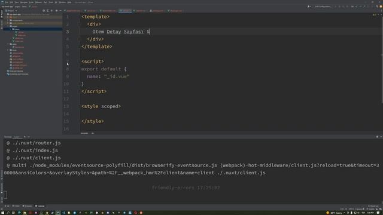383x215 pixels.
Task: Expand the components folder
Action: coord(8,20)
